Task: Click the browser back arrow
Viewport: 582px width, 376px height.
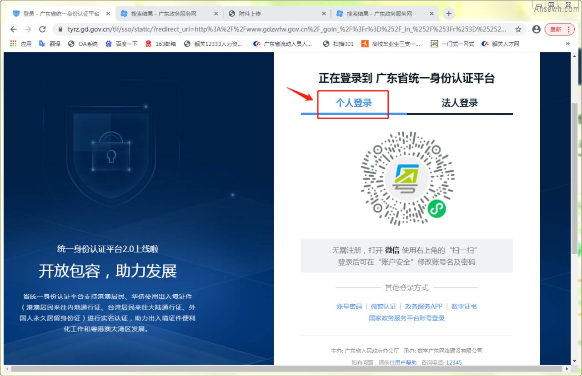Action: (x=13, y=30)
